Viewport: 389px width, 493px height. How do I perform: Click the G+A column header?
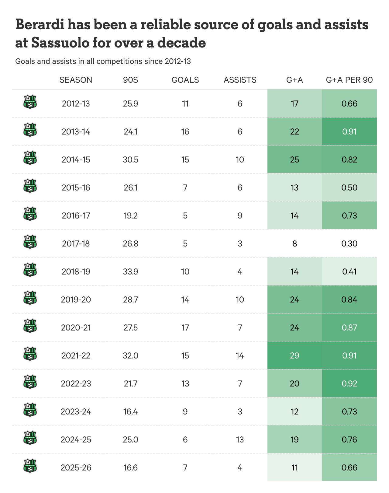pos(294,80)
